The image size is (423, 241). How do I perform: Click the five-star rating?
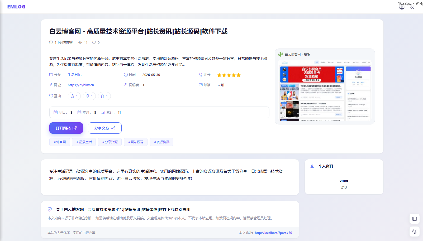tap(229, 75)
